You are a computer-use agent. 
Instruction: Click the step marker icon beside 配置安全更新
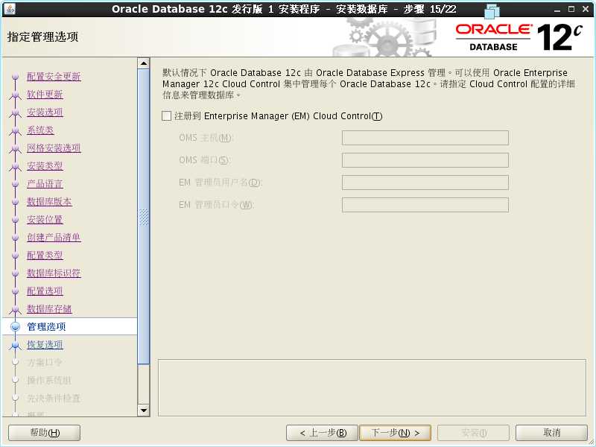coord(15,77)
